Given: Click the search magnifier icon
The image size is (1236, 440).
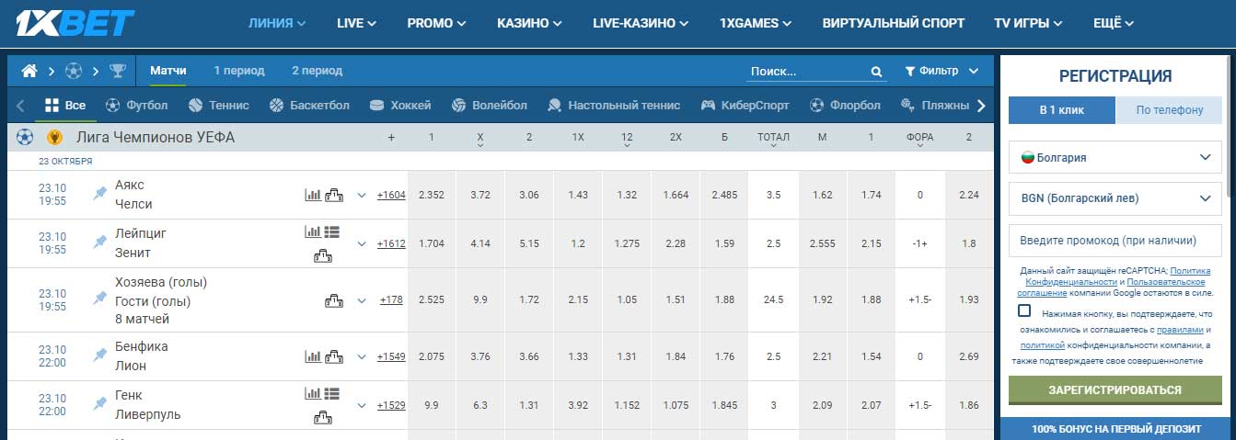Looking at the screenshot, I should pos(876,72).
